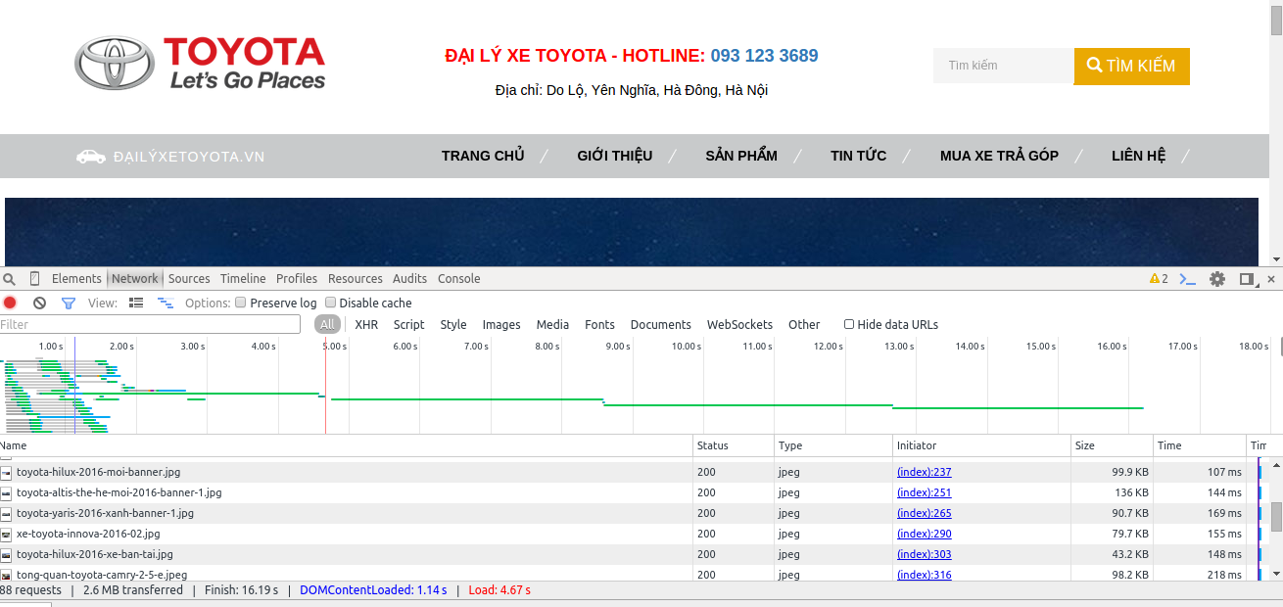Filter requests by Style
Viewport: 1283px width, 607px height.
453,325
